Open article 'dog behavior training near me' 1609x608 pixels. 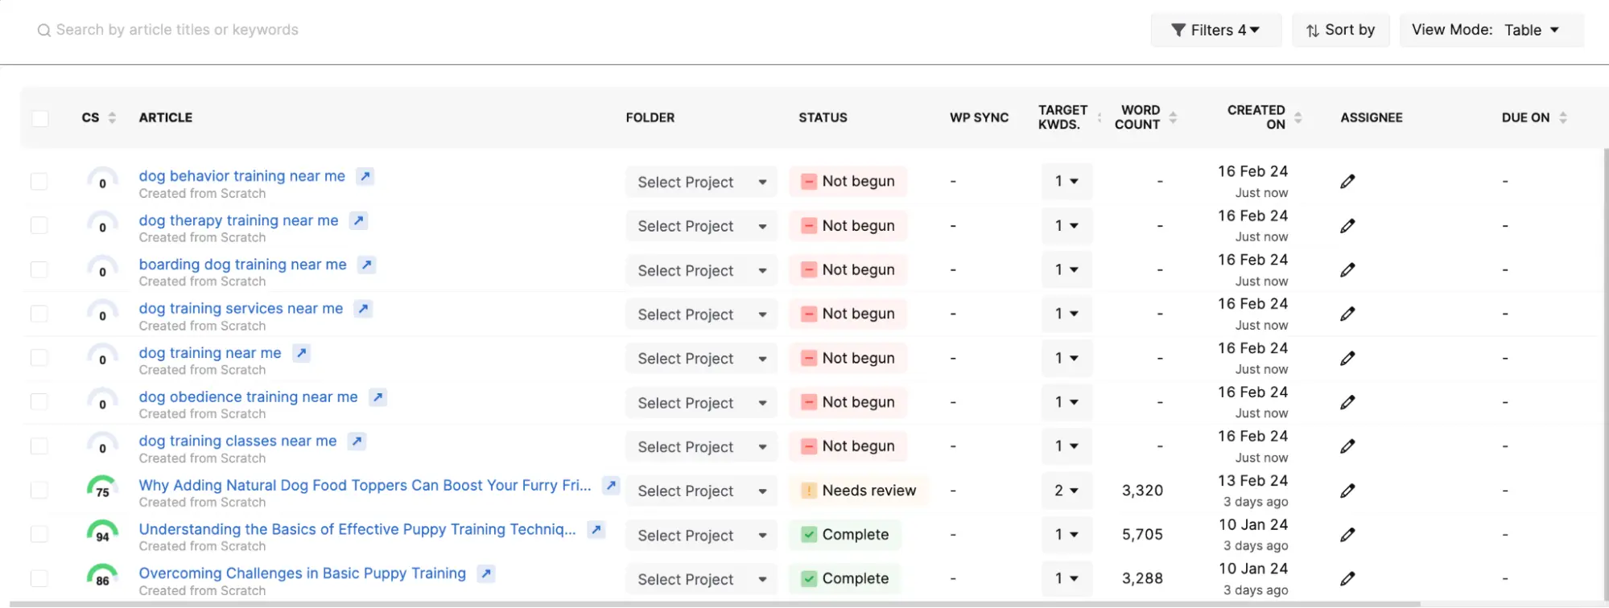pyautogui.click(x=241, y=175)
